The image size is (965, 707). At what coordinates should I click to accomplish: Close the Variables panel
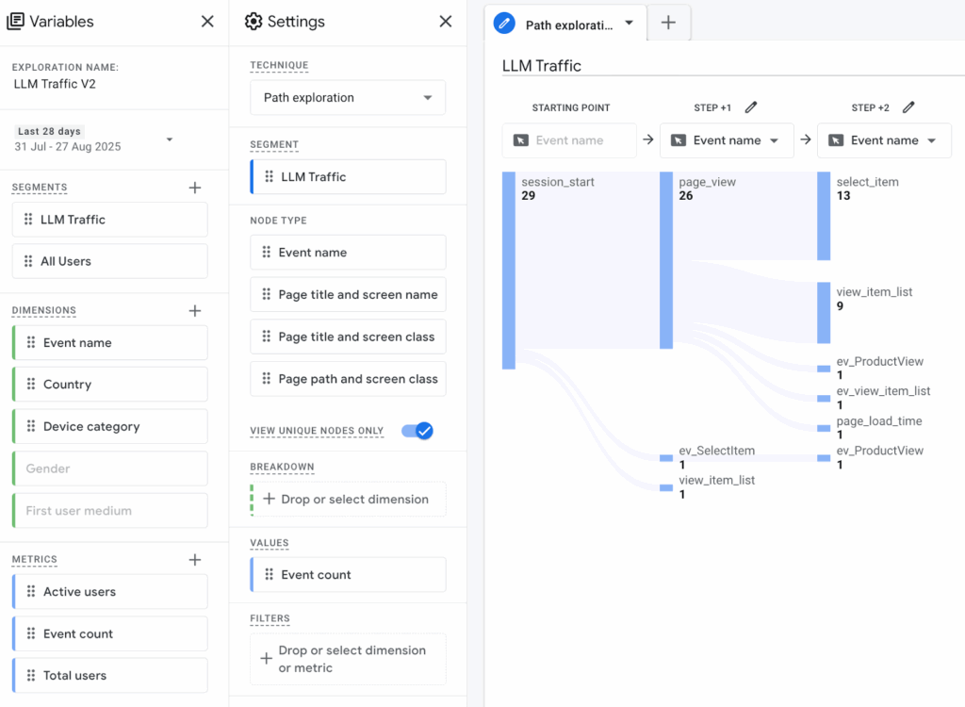coord(207,22)
